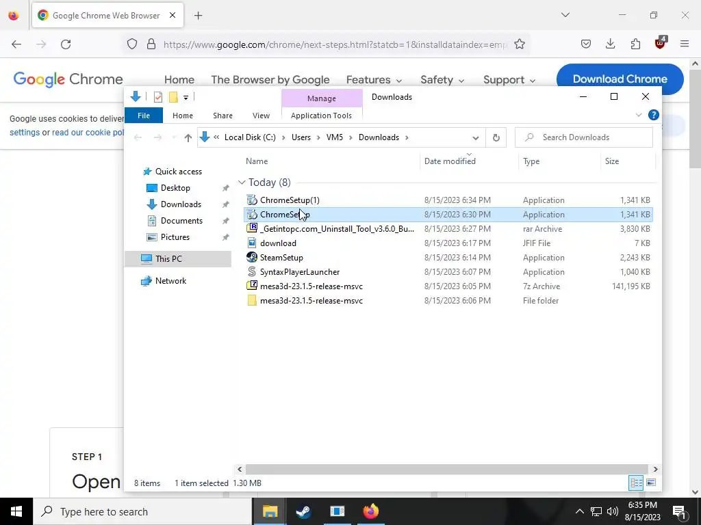Viewport: 701px width, 525px height.
Task: Select Pictures in navigation pane
Action: (175, 237)
